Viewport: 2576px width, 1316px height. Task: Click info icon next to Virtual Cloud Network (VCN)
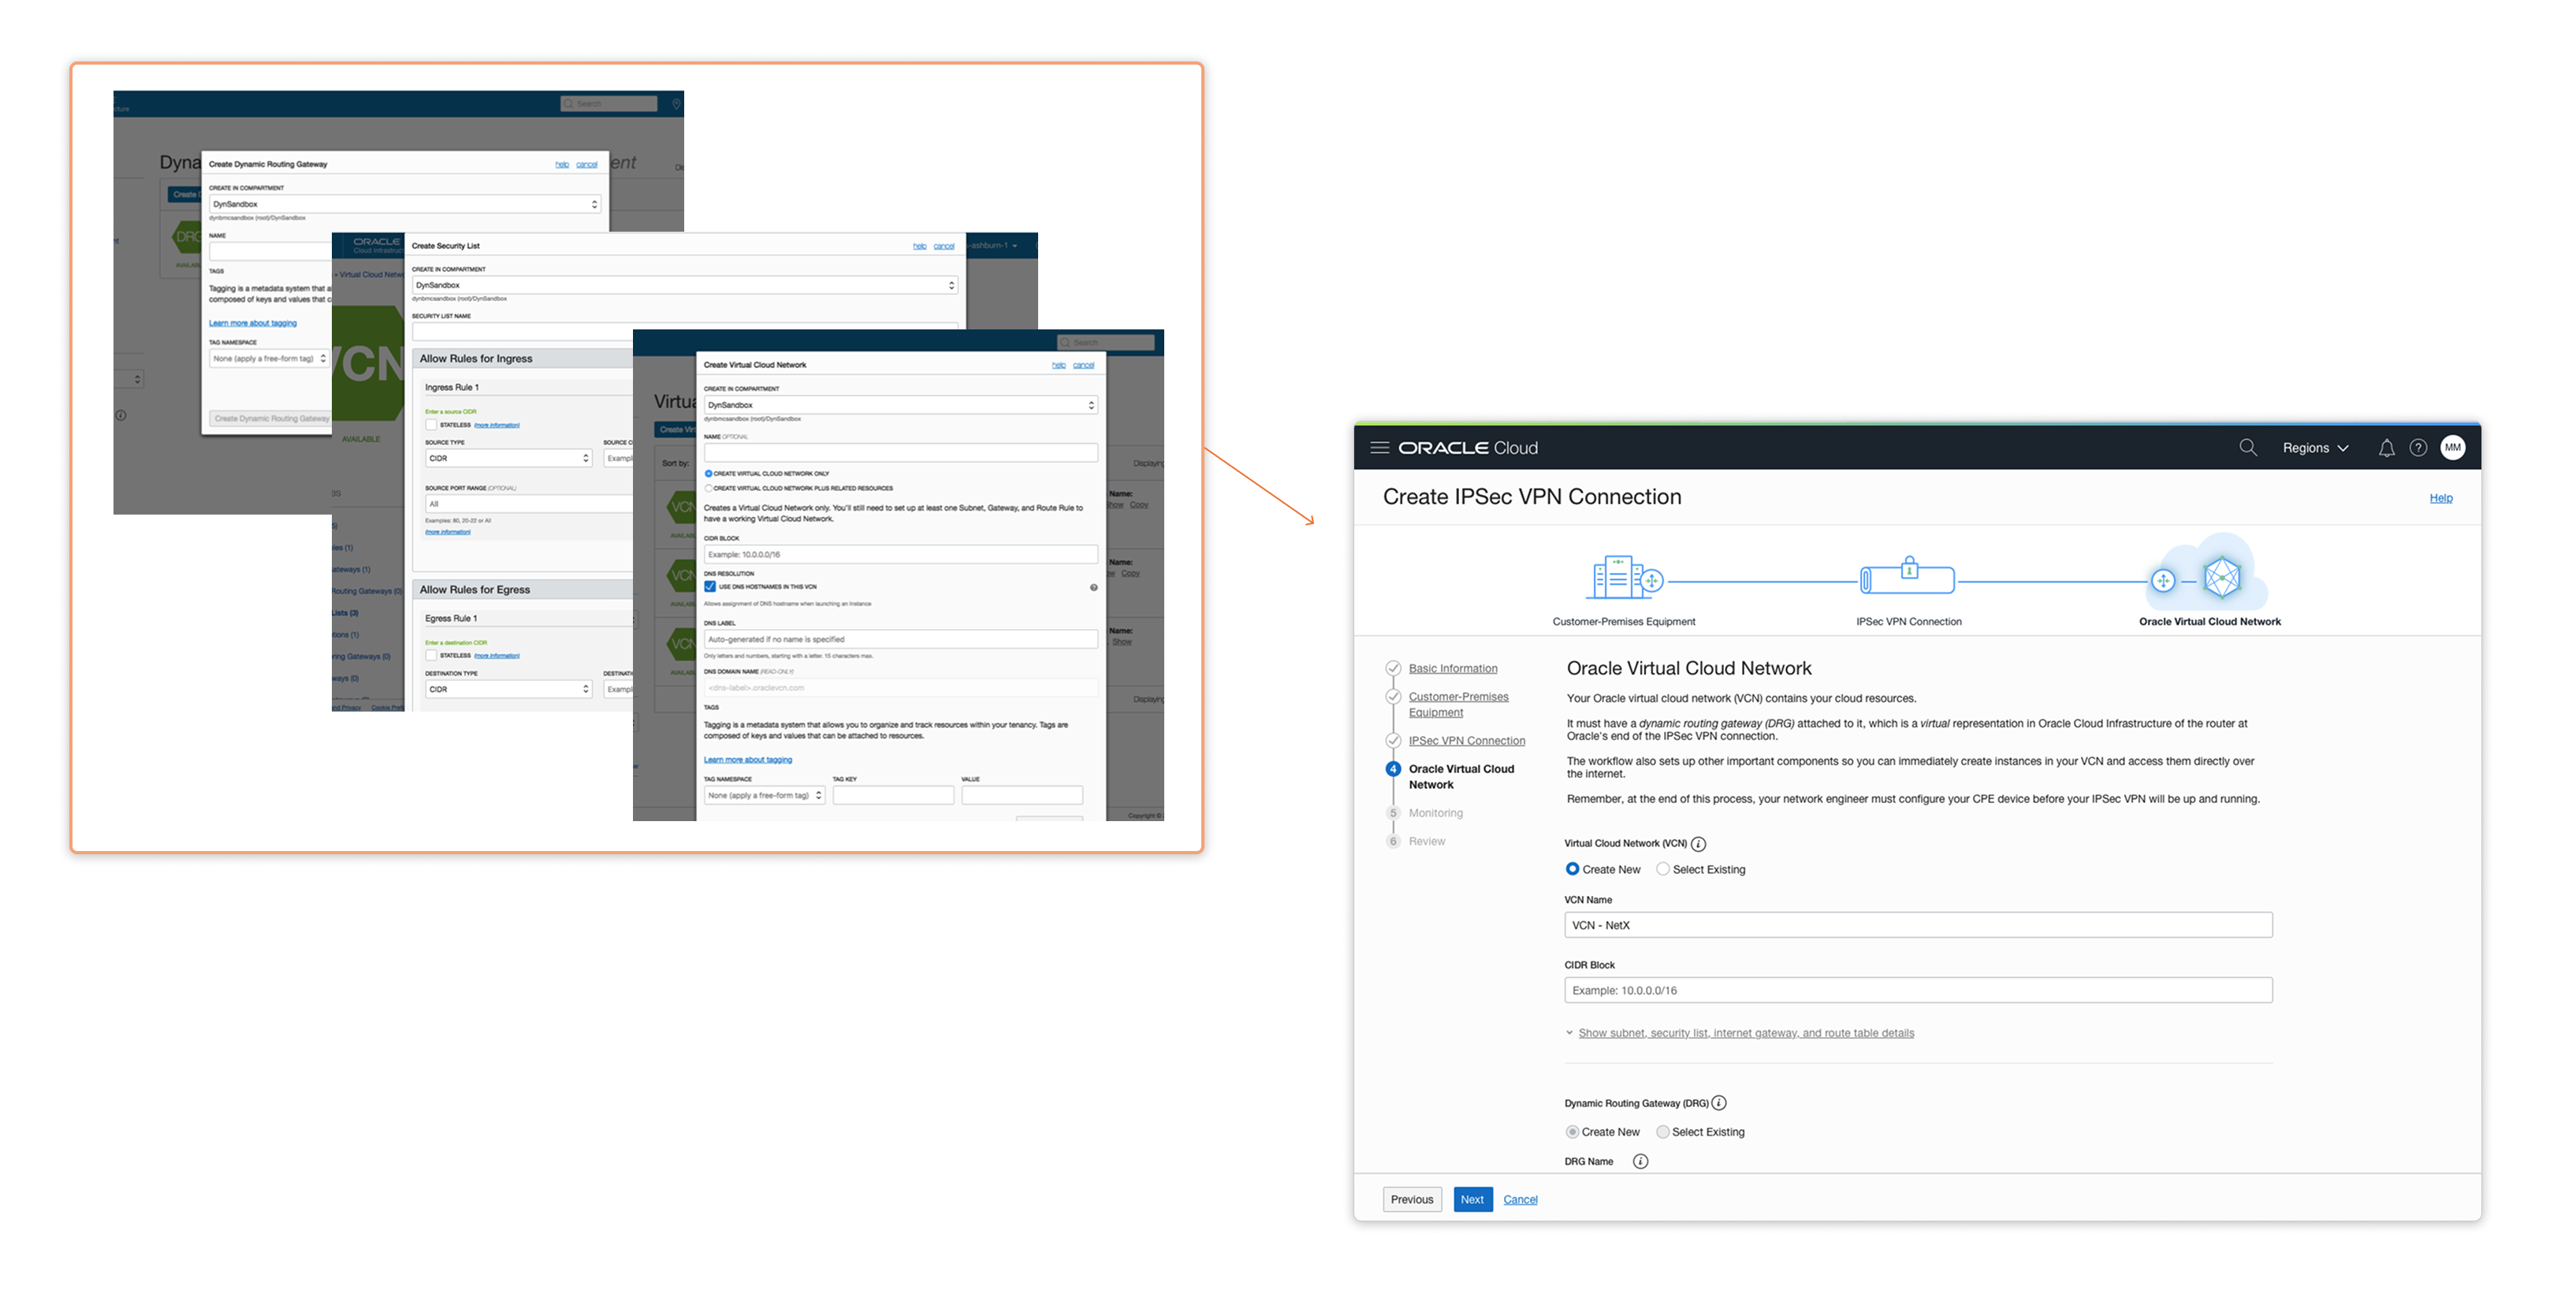click(x=1699, y=844)
